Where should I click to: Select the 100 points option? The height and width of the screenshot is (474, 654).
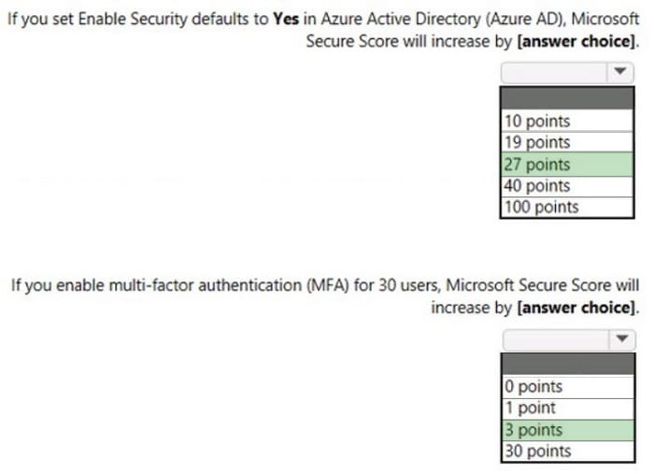(x=567, y=207)
